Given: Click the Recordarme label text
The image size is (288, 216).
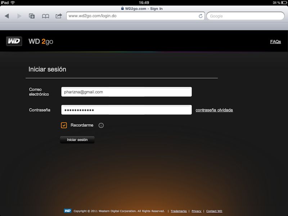Looking at the screenshot, I should click(x=82, y=125).
